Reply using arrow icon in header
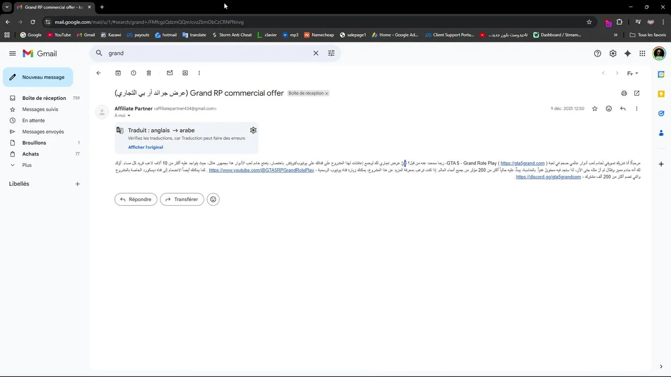 tap(623, 108)
